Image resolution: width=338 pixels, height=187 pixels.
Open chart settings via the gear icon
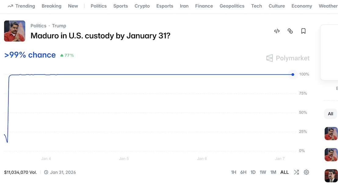306,172
